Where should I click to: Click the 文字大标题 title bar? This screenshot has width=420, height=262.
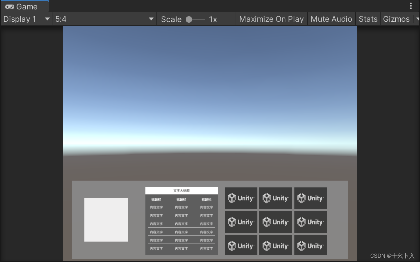181,191
